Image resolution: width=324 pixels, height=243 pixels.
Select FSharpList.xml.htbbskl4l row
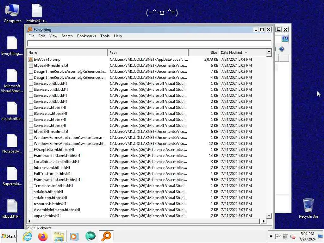coord(147,150)
